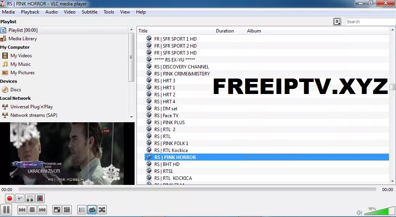Click the elapsed time 00:00 label
The image size is (396, 217).
[x=7, y=190]
